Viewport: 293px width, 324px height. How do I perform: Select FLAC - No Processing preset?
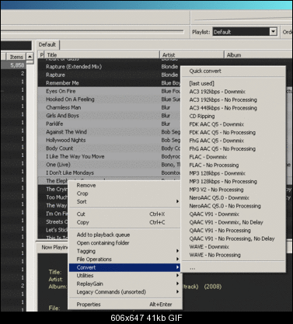click(233, 165)
